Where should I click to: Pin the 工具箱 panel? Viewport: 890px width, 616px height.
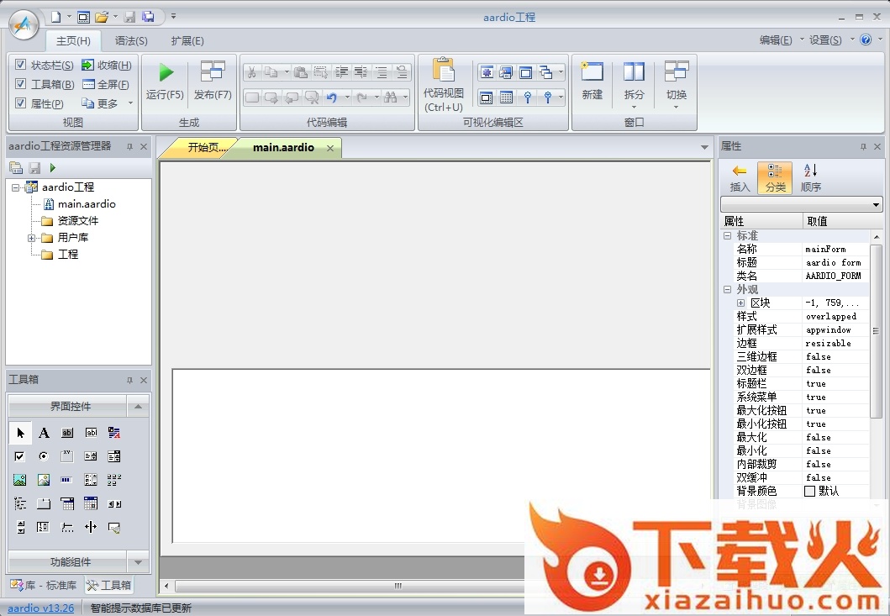coord(129,380)
